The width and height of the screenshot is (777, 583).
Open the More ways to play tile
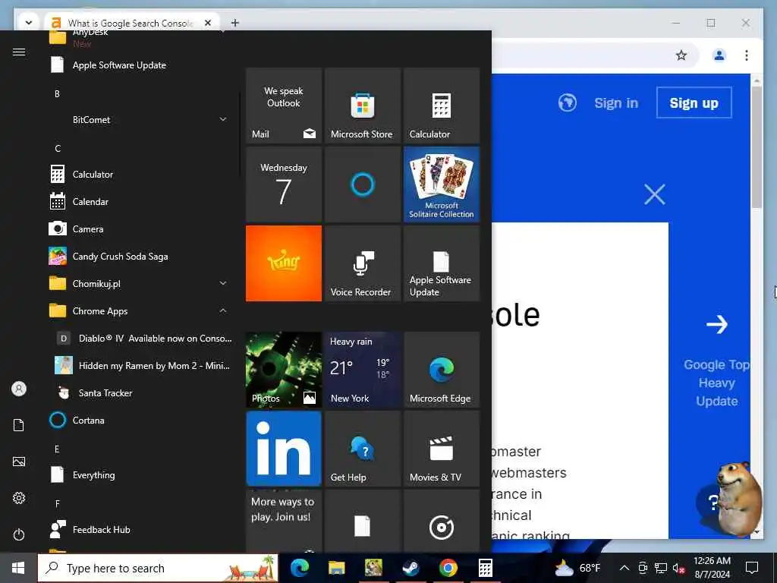(284, 521)
